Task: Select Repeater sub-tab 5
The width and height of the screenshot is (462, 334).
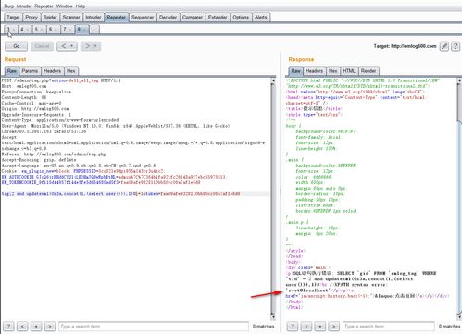Action: (36, 30)
